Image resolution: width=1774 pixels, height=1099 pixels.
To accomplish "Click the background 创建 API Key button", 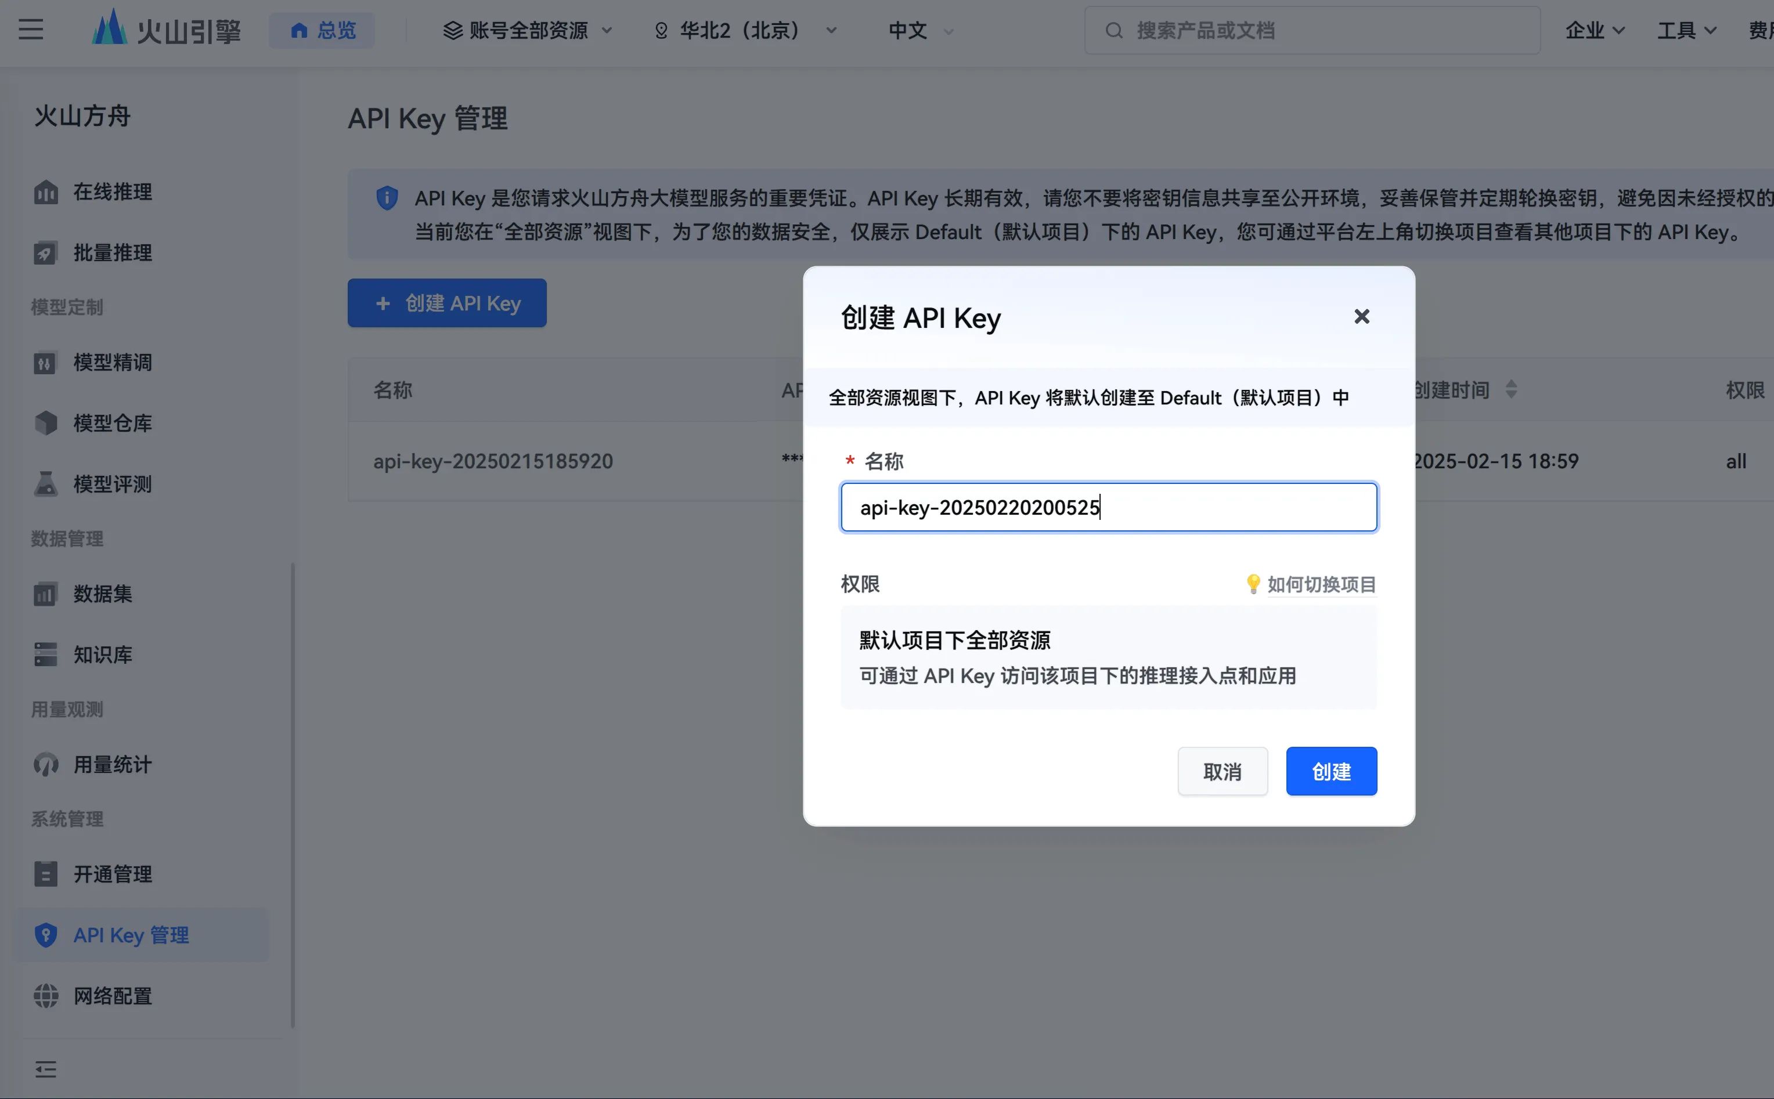I will 447,303.
